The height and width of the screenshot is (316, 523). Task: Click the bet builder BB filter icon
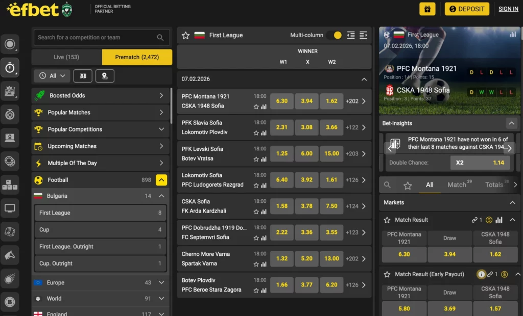coord(83,76)
